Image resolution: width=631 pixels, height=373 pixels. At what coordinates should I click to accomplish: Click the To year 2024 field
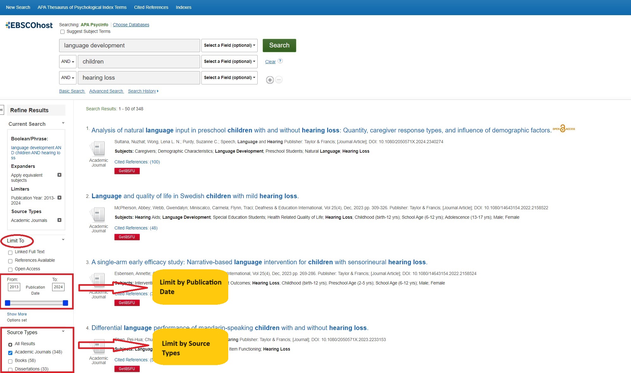(58, 287)
